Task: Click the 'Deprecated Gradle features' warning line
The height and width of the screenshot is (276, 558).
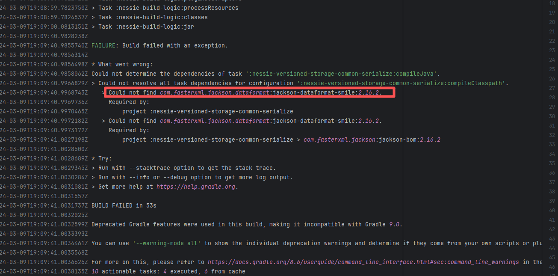Action: [247, 224]
